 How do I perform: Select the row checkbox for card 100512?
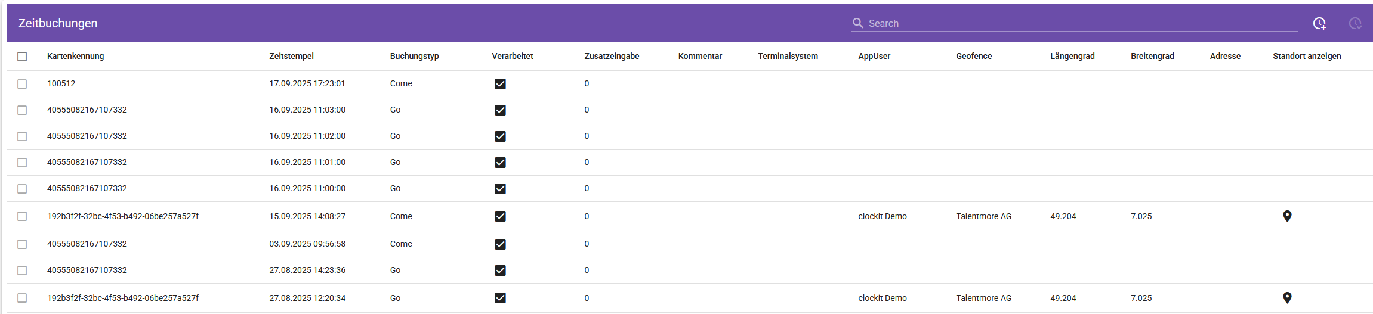coord(22,84)
